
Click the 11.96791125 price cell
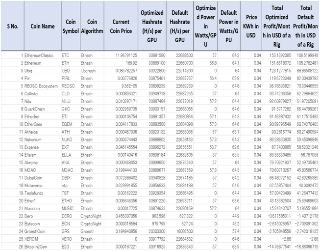pos(121,55)
